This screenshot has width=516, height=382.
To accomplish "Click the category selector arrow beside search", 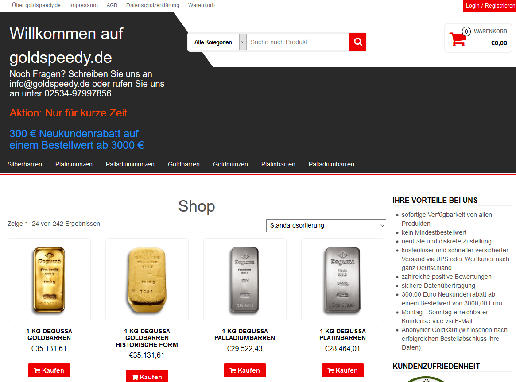I will (x=243, y=42).
